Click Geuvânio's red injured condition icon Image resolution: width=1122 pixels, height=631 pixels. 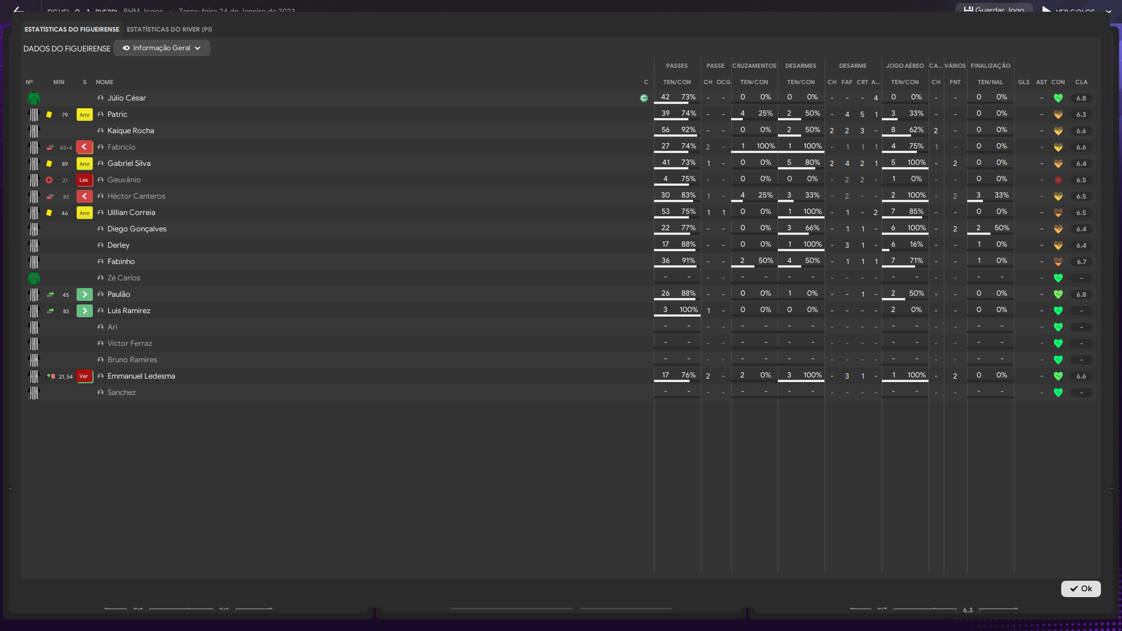pos(1058,180)
